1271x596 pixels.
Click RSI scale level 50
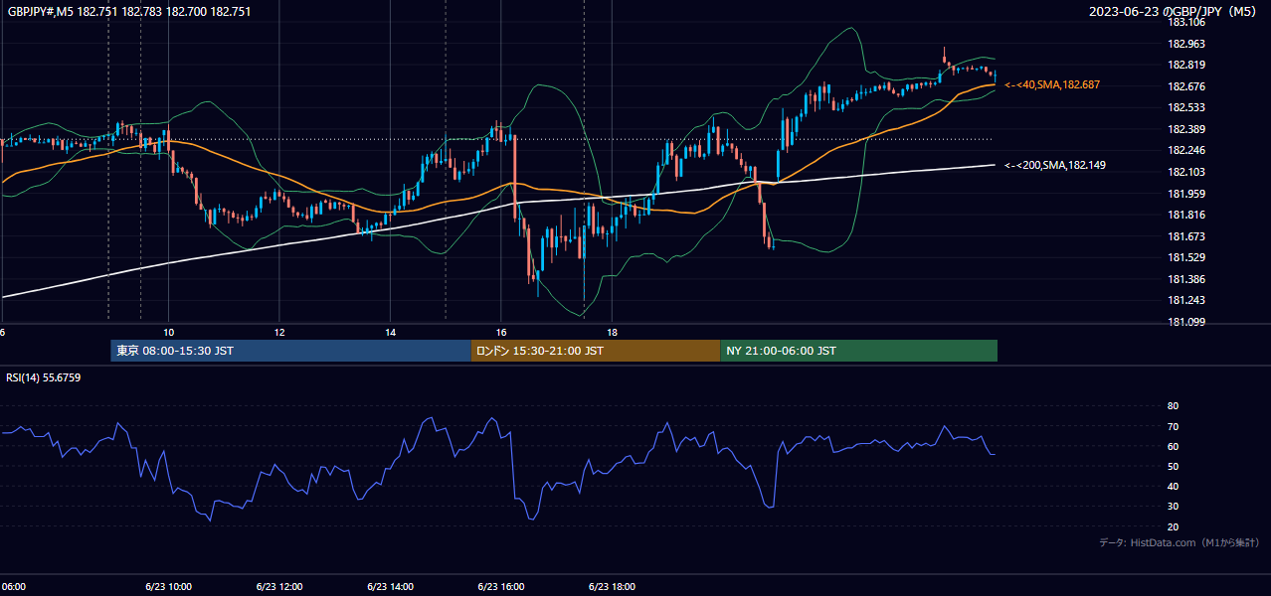click(1173, 466)
